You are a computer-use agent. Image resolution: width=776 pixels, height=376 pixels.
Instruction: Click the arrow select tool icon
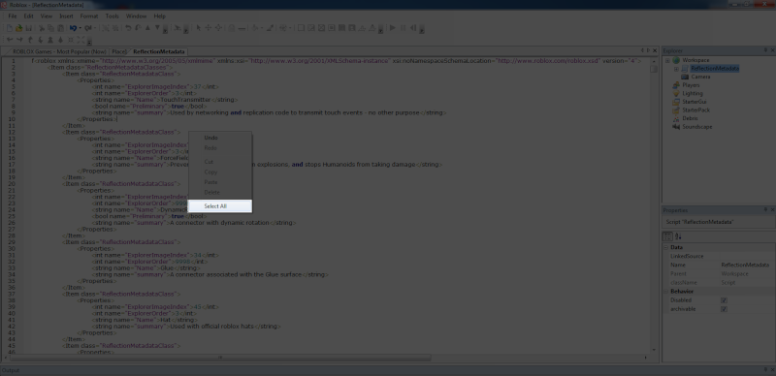tap(198, 28)
